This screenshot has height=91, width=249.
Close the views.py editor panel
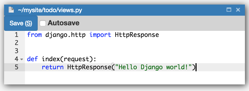tap(238, 10)
